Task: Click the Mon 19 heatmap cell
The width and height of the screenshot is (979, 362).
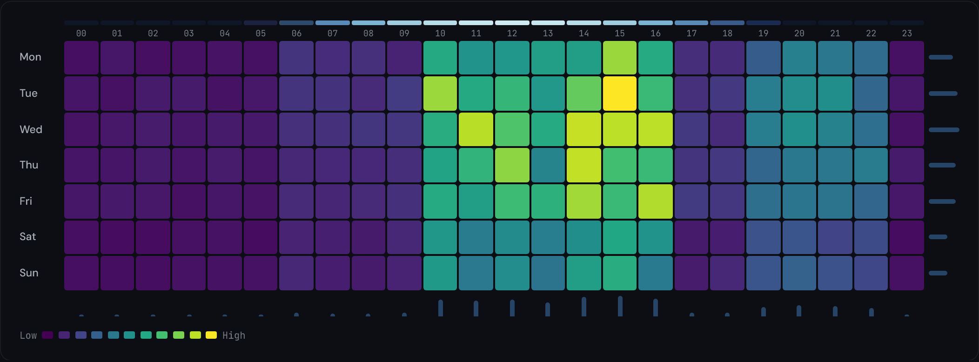Action: pos(764,58)
